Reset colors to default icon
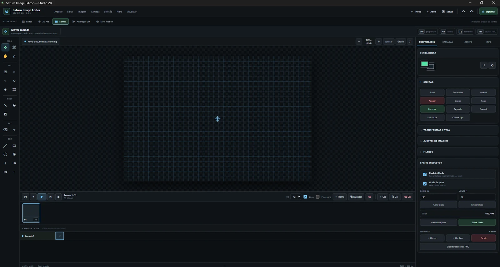 (492, 65)
